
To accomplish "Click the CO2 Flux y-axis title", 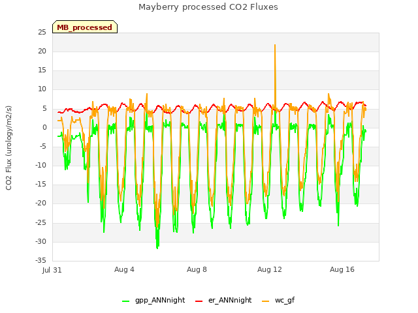I will pos(8,148).
